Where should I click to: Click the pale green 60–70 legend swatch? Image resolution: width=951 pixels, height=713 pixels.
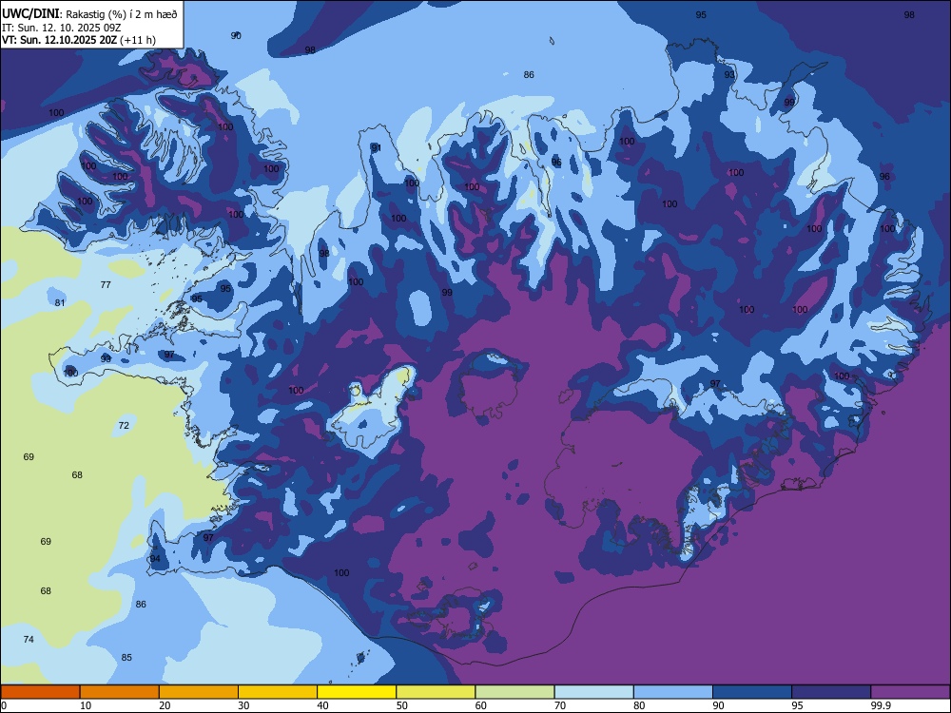514,692
